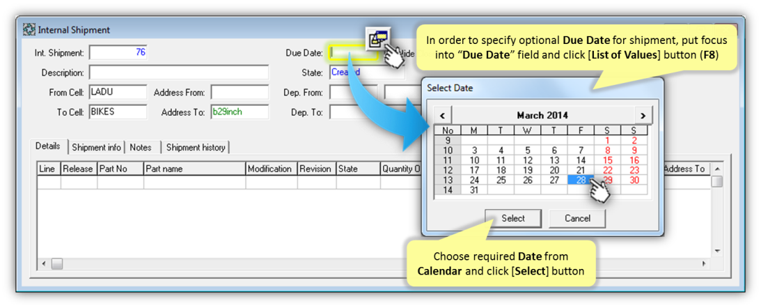
Task: Click the Line column header
Action: click(x=49, y=169)
